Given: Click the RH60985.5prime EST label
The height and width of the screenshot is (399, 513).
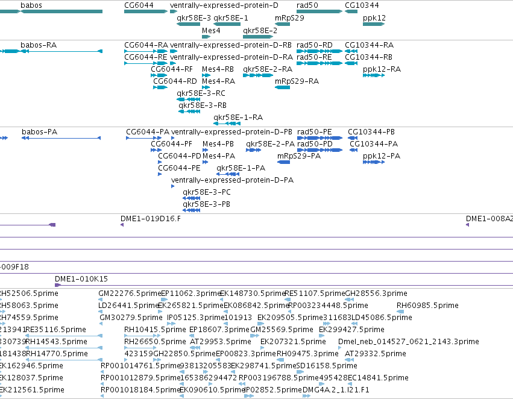Looking at the screenshot, I should tap(427, 306).
